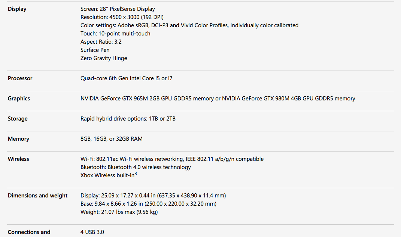Click the Rapid hybrid drive options text
Screen dimensions: 401x237
click(x=128, y=119)
